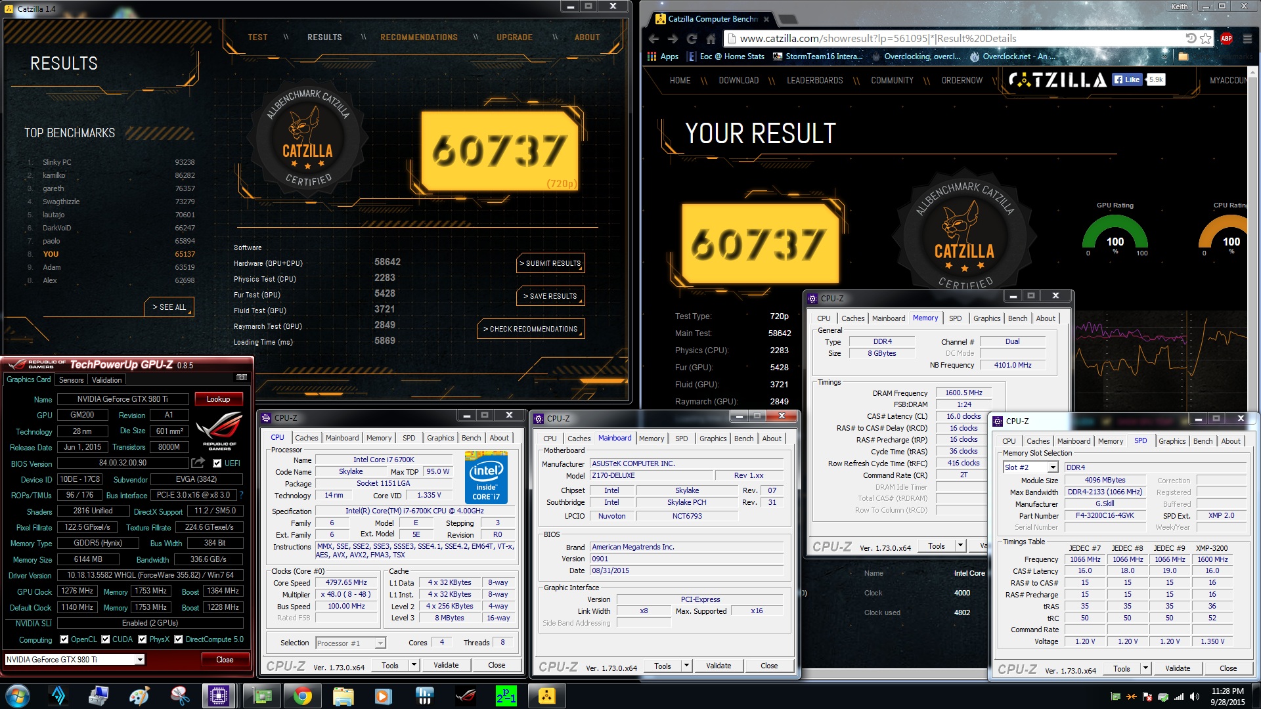Open the Chrome hamburger menu
The width and height of the screenshot is (1261, 709).
pyautogui.click(x=1247, y=39)
